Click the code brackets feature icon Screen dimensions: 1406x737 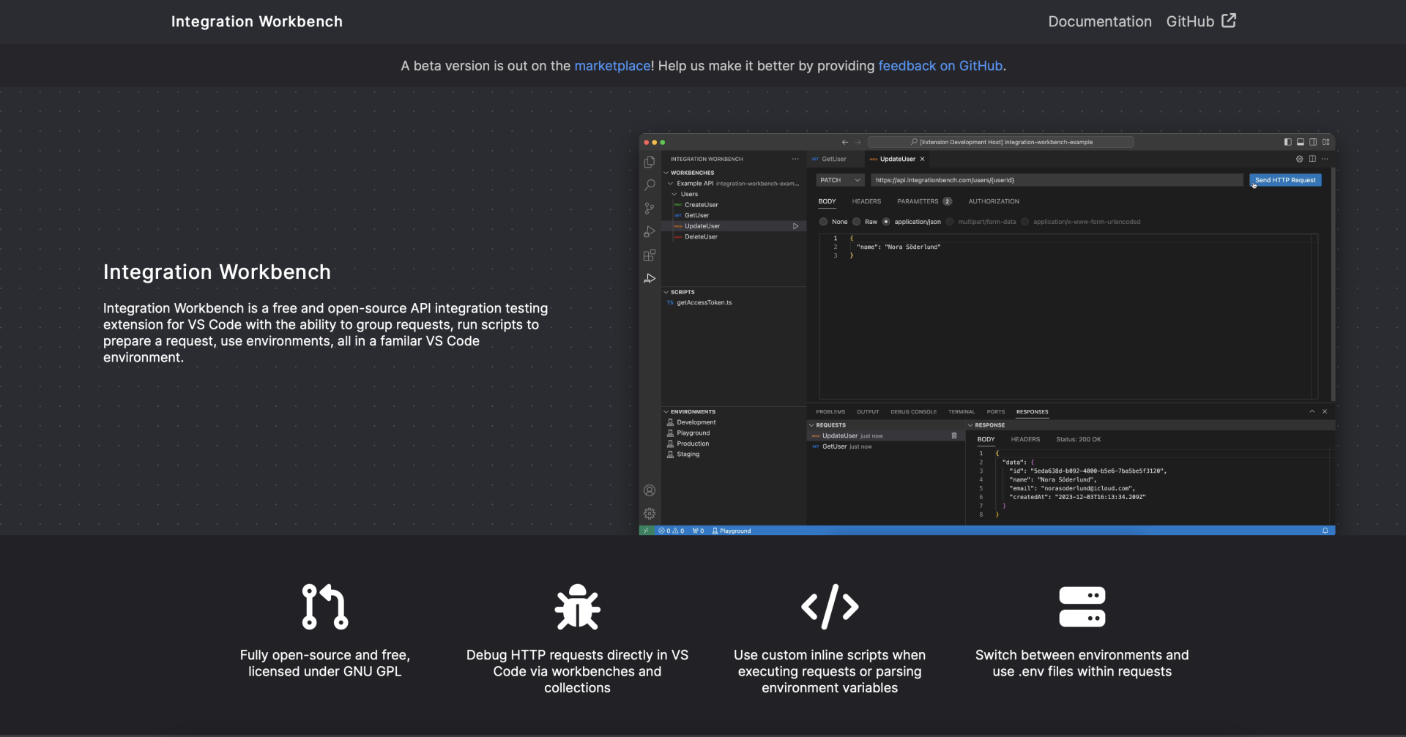pyautogui.click(x=830, y=607)
